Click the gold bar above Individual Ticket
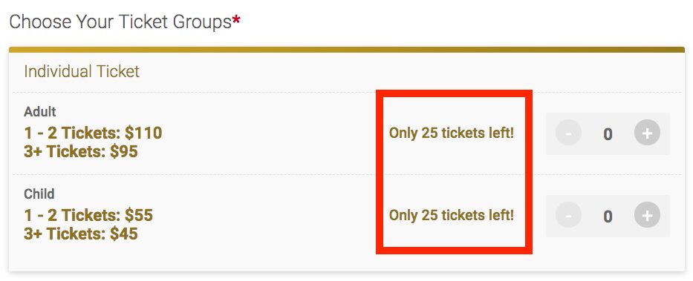 (x=346, y=50)
